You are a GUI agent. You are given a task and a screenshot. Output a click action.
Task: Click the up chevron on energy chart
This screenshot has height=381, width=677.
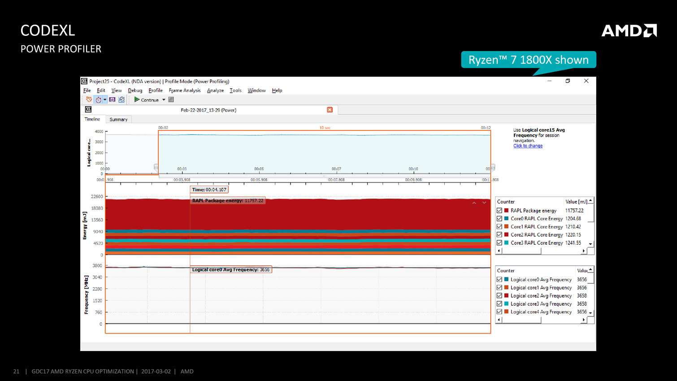[x=474, y=203]
